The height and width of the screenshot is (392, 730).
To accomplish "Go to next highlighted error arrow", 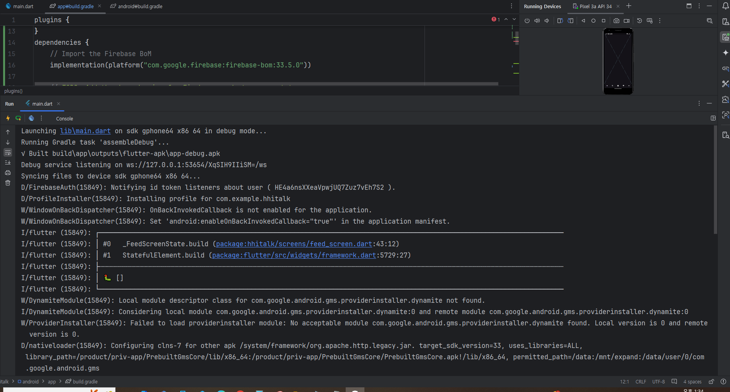I will (x=514, y=19).
